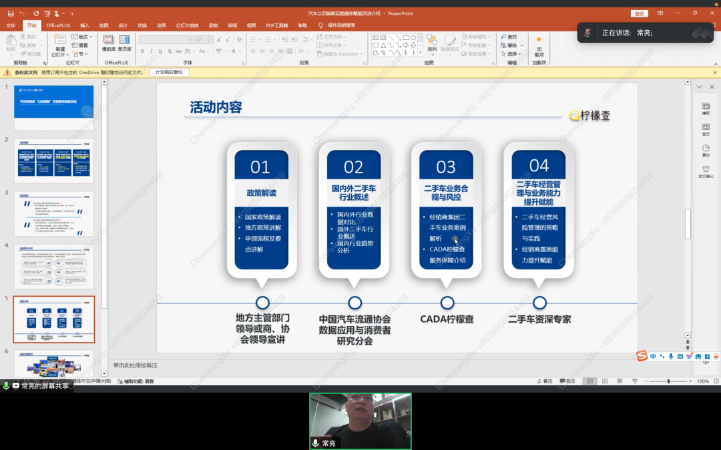Click the 计划稍后备份 button

168,72
